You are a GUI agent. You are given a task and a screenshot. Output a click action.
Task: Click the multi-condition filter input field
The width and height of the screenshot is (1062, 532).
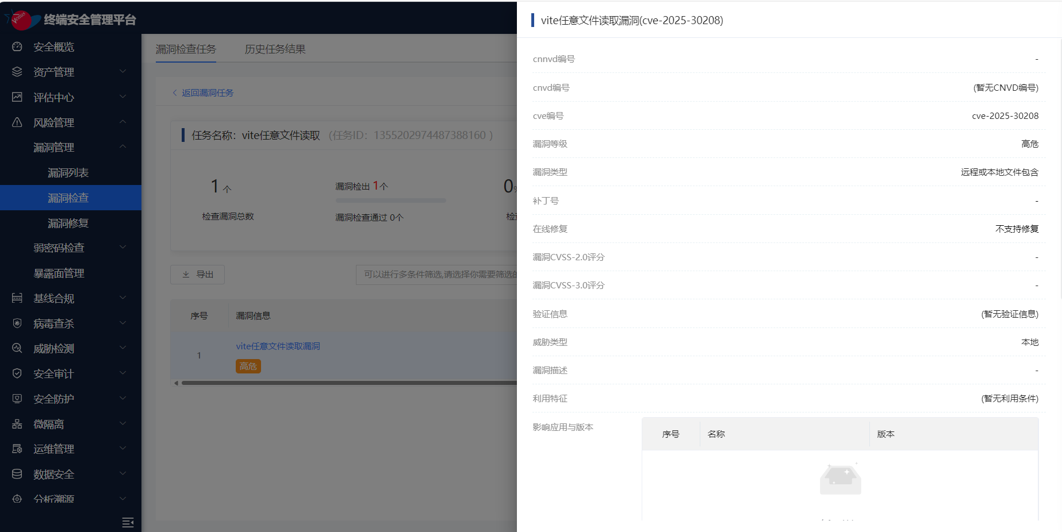tap(437, 275)
